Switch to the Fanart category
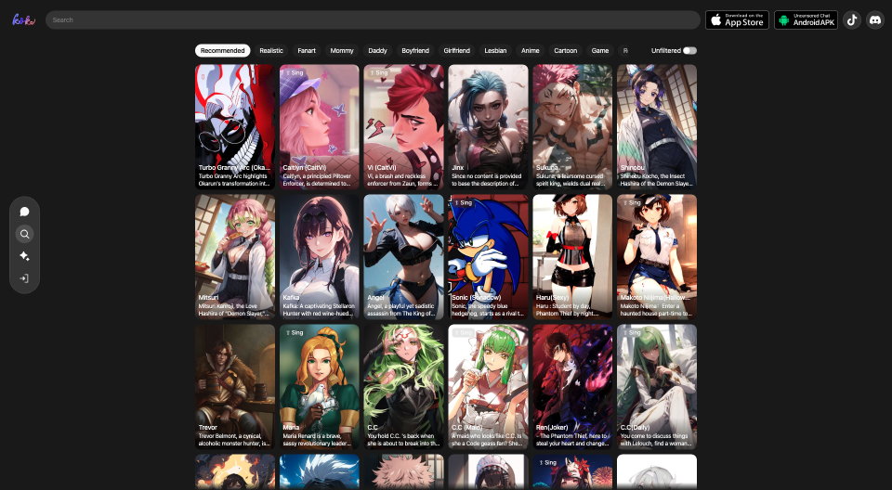The image size is (892, 490). [x=307, y=51]
